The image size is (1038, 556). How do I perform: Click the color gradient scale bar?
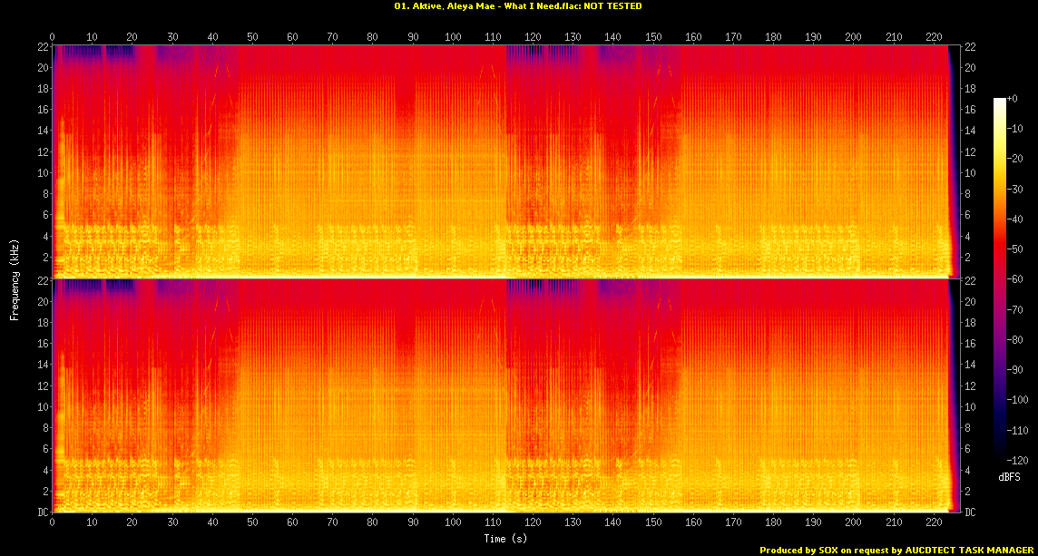point(1000,279)
